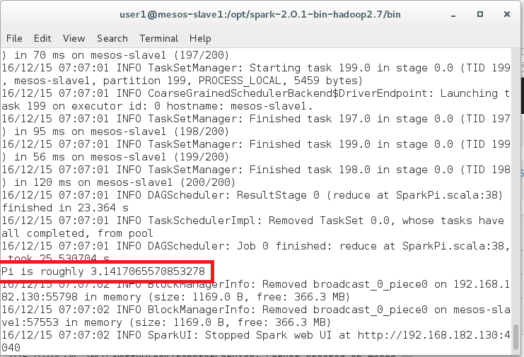Open the Terminal menu

coord(158,38)
